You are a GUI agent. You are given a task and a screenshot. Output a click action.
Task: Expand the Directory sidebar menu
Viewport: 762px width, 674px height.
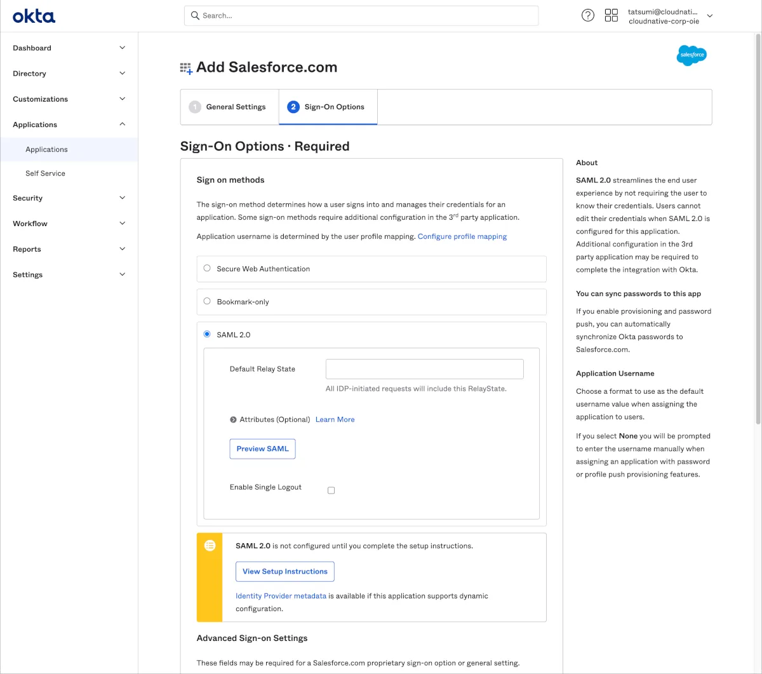click(x=69, y=74)
